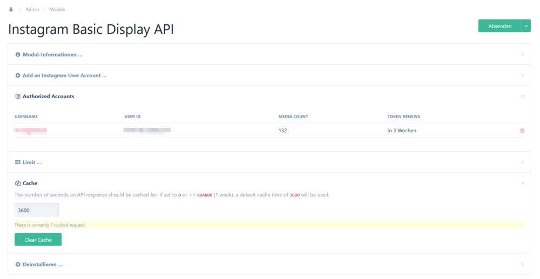Click the 'in 3 Wochen' token renewal text

pos(402,131)
